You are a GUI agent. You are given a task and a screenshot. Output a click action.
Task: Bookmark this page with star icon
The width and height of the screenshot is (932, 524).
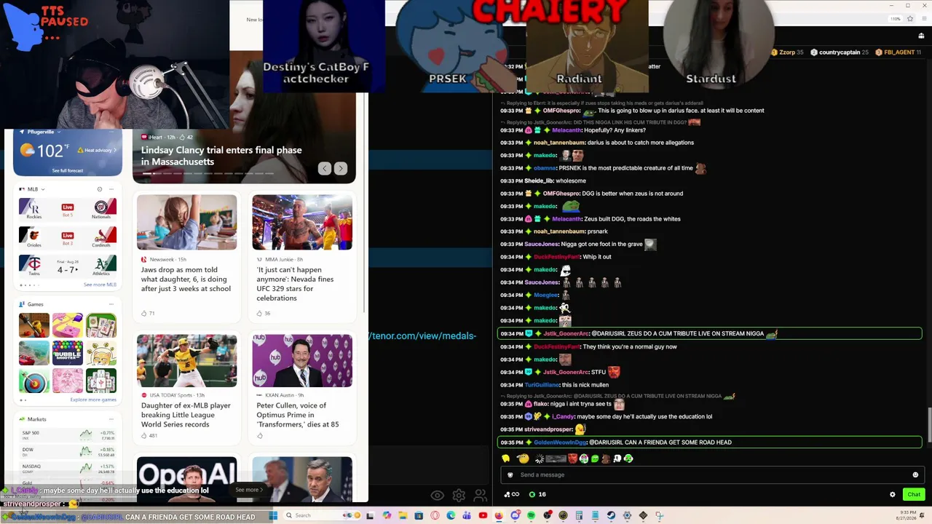pos(910,19)
